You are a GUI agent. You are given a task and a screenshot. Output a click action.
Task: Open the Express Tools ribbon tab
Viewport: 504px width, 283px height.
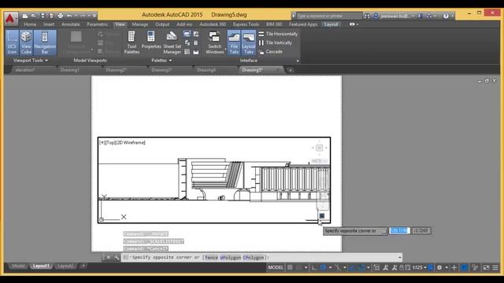pyautogui.click(x=246, y=24)
